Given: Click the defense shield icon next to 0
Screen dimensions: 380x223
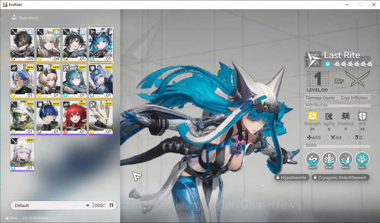Looking at the screenshot, I should (357, 138).
